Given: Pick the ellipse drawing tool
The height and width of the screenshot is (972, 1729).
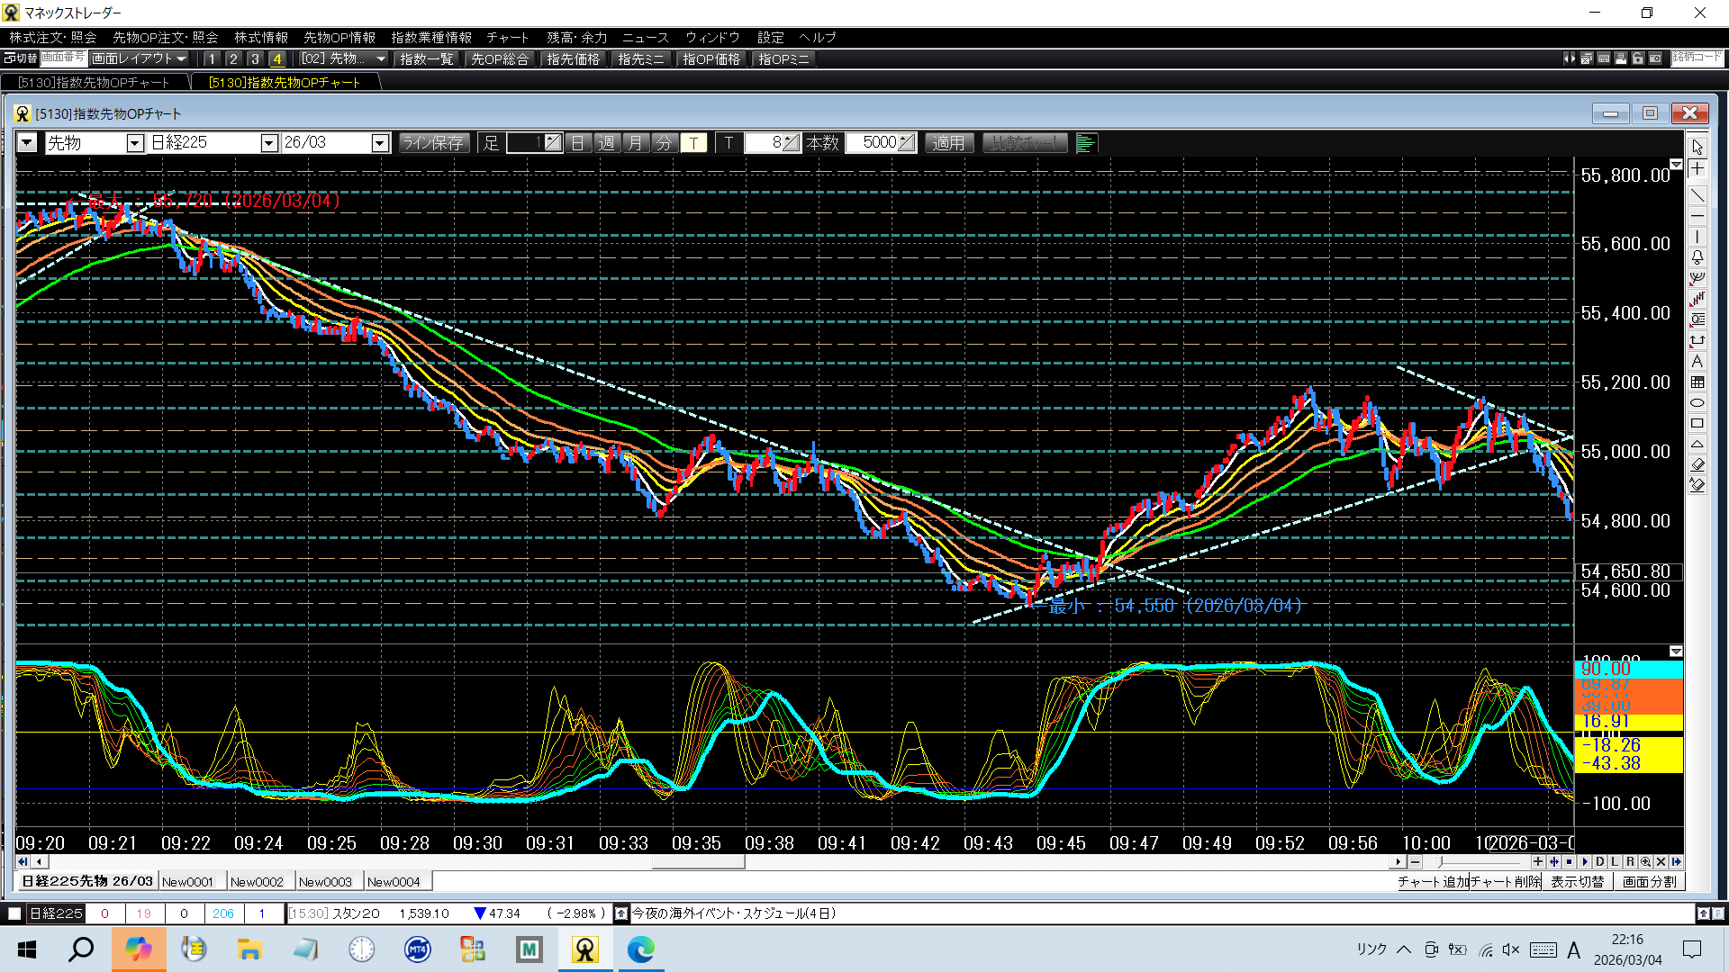Looking at the screenshot, I should pos(1697,402).
